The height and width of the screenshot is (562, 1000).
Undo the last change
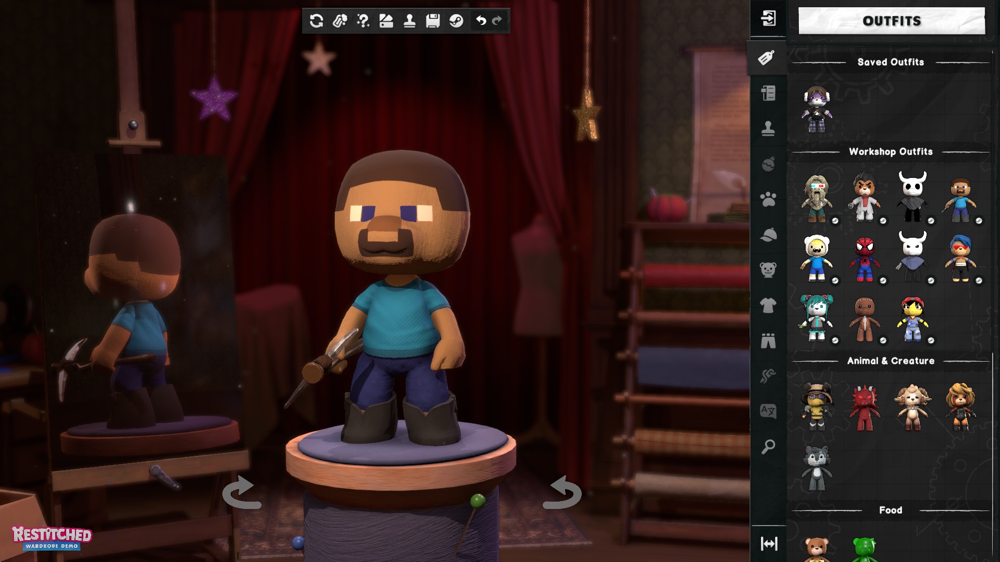481,21
